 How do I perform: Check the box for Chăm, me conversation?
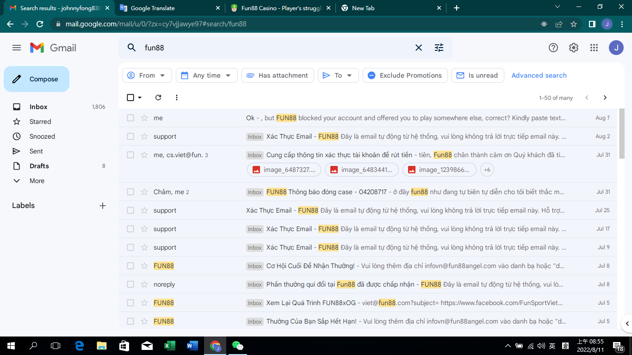(130, 192)
